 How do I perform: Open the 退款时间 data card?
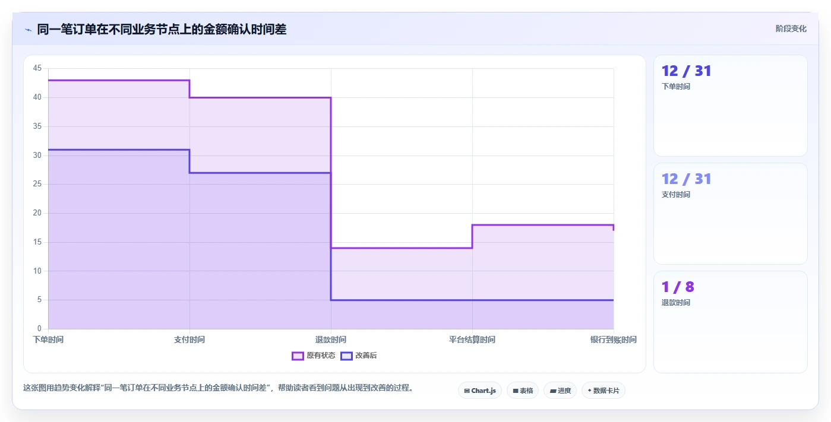(x=730, y=322)
